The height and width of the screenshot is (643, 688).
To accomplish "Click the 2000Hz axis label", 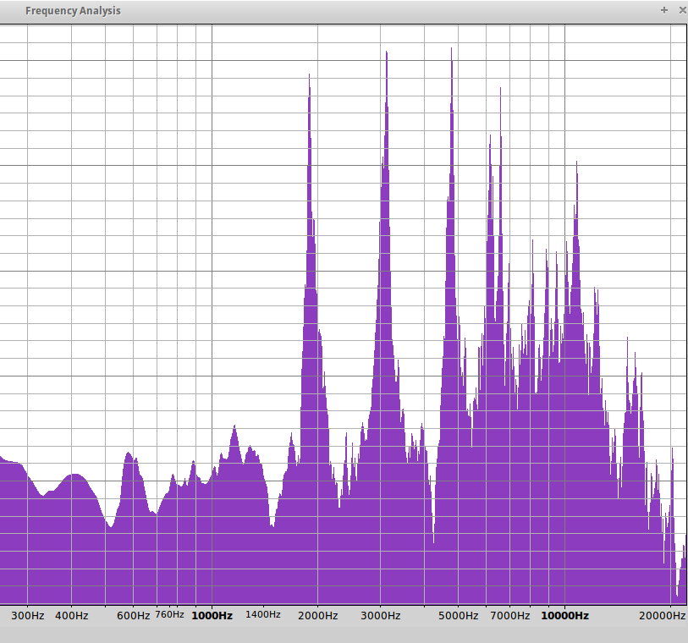I will click(x=317, y=616).
